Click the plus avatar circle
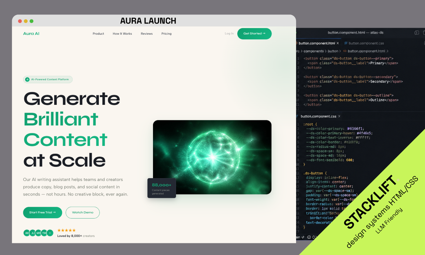Image resolution: width=425 pixels, height=255 pixels. tap(50, 233)
